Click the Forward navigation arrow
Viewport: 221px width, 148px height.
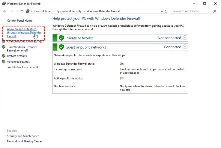11,11
